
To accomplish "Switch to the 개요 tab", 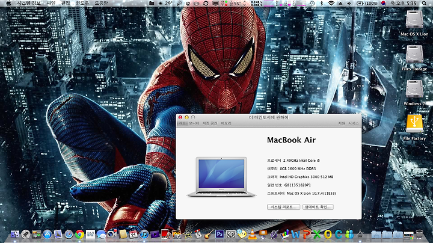I will pyautogui.click(x=182, y=123).
